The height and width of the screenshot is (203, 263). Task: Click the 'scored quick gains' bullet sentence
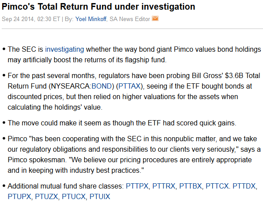pyautogui.click(x=122, y=123)
